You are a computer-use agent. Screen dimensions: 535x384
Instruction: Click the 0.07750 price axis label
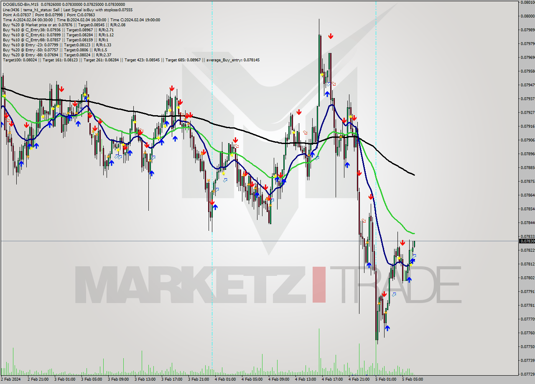(527, 346)
